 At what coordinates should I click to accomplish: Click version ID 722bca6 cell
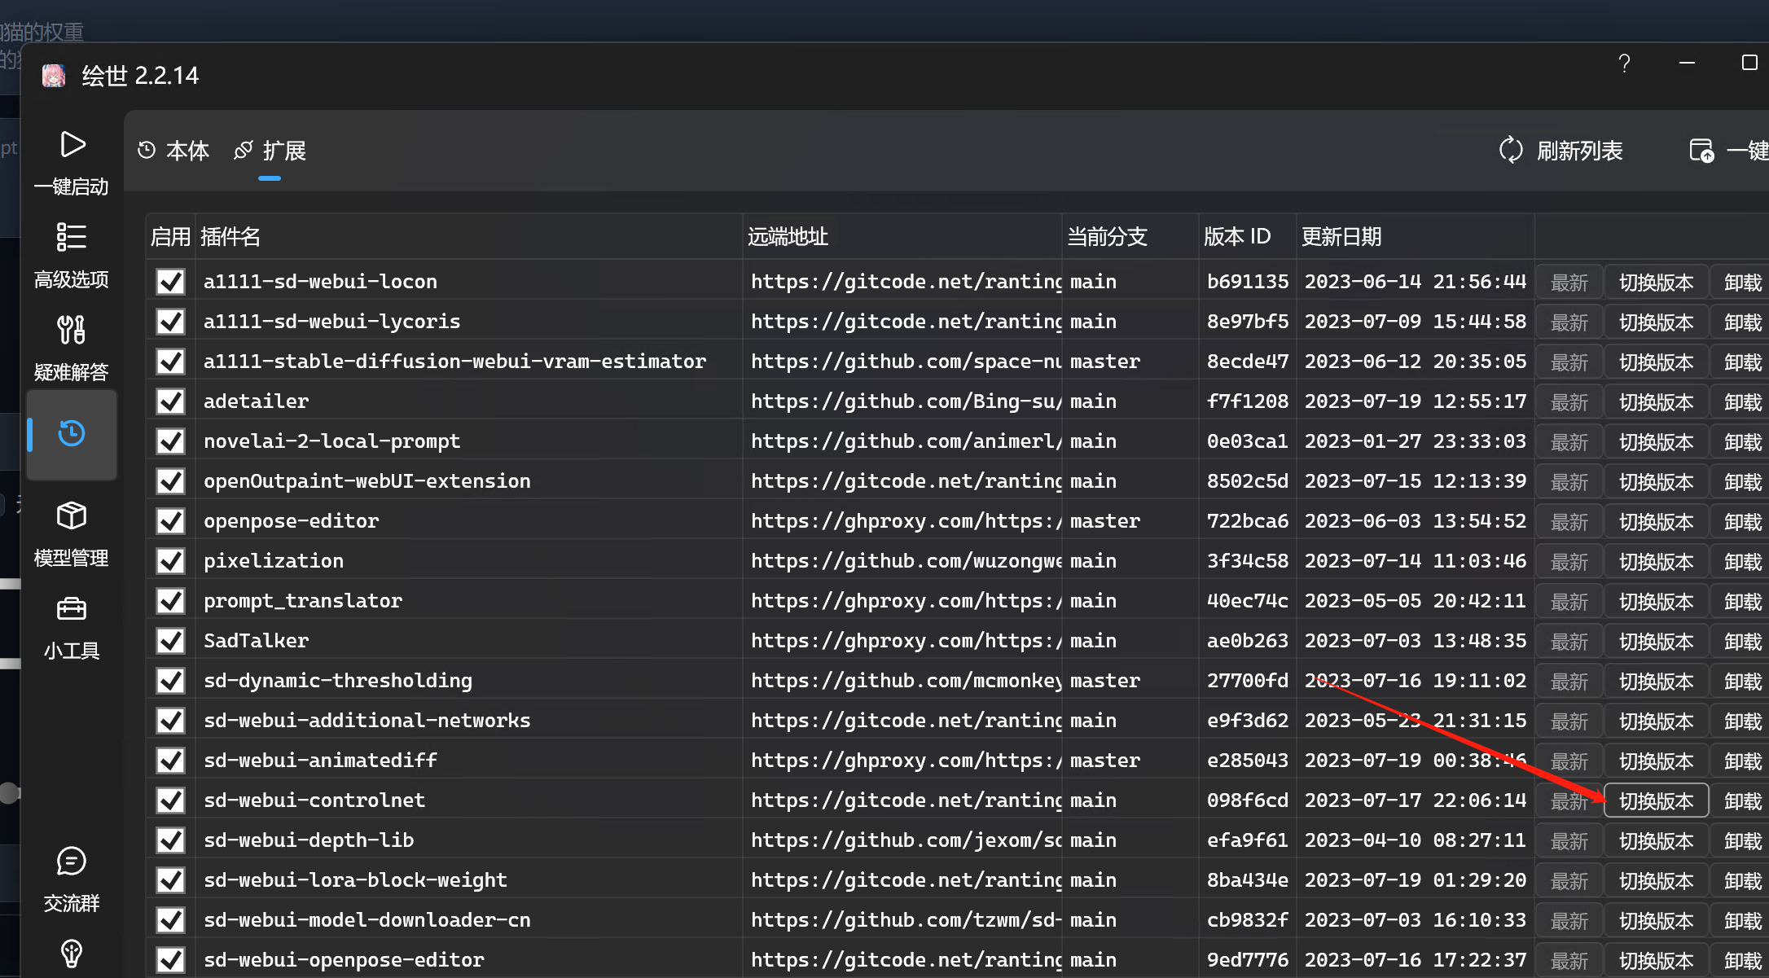click(x=1248, y=521)
